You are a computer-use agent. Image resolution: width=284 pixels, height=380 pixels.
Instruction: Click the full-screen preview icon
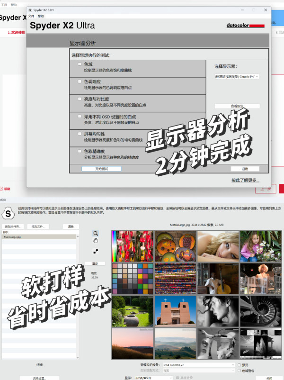pos(96,252)
